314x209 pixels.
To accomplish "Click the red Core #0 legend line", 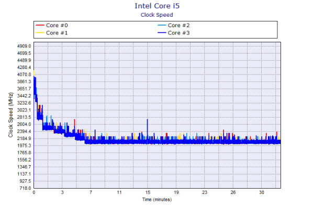I will pyautogui.click(x=40, y=25).
